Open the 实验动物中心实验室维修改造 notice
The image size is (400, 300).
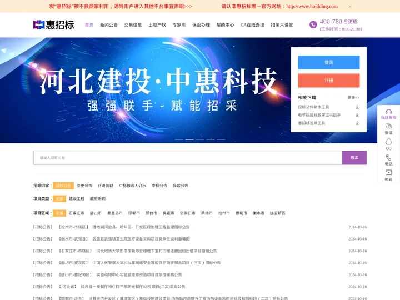click(139, 275)
